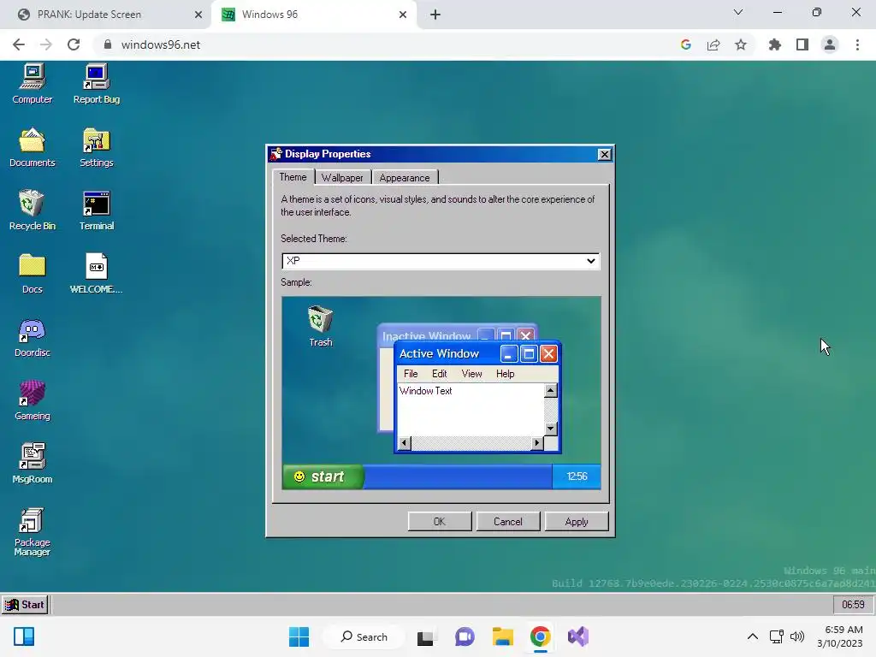Click the green start button in sample preview
The height and width of the screenshot is (657, 876).
click(323, 476)
